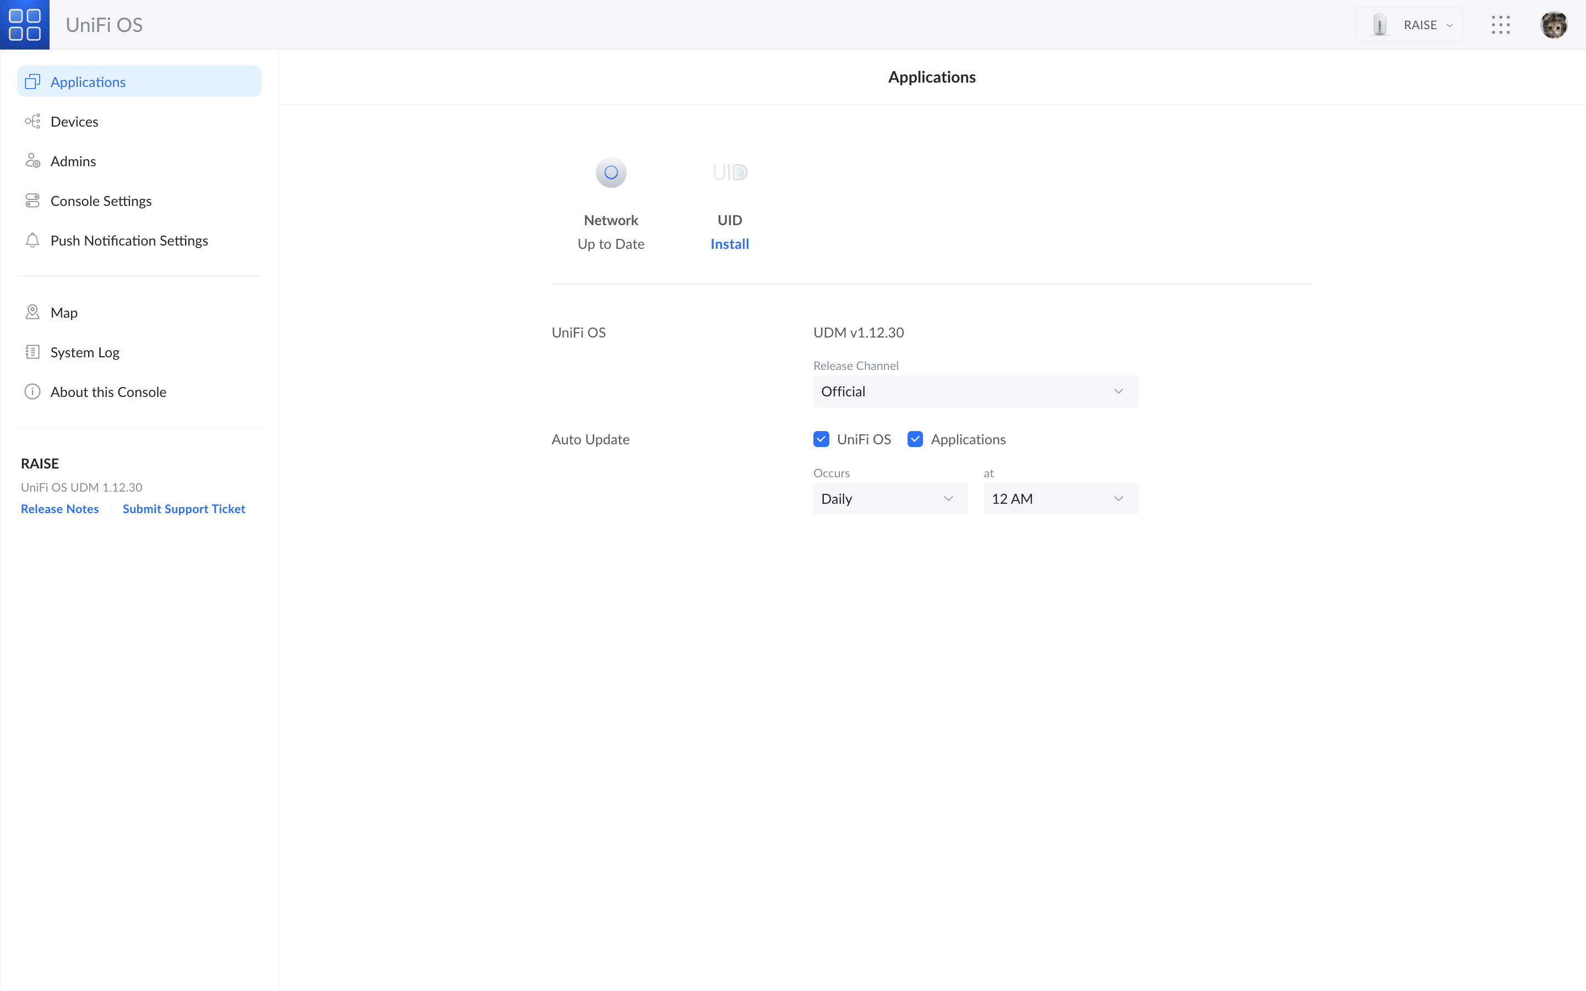
Task: Go to Devices in the sidebar
Action: click(139, 121)
